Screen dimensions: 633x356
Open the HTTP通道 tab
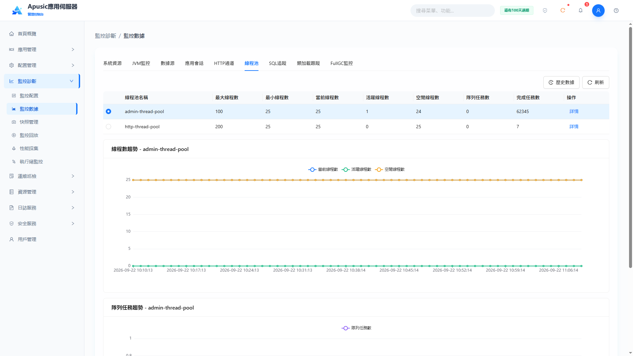(224, 63)
